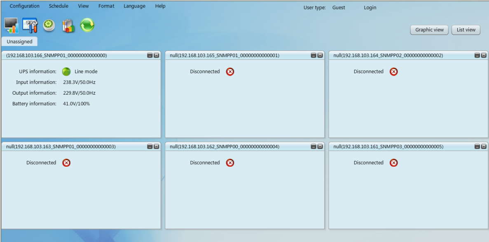Open the books with blocks chart icon

coord(68,26)
